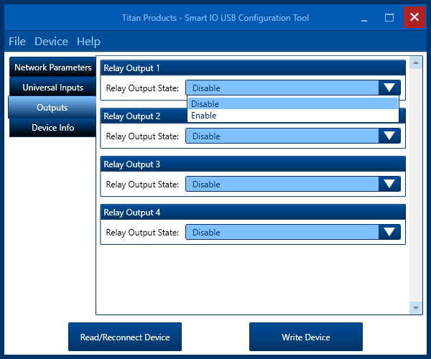Switch to Network Parameters tab
Viewport: 431px width, 359px height.
(52, 67)
